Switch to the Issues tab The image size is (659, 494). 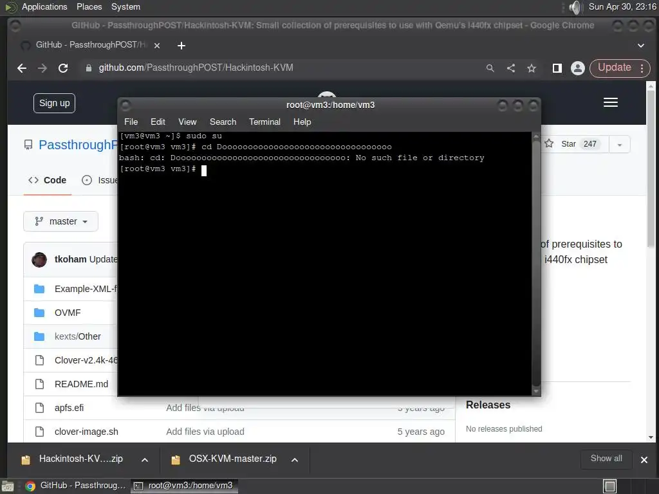(x=100, y=180)
